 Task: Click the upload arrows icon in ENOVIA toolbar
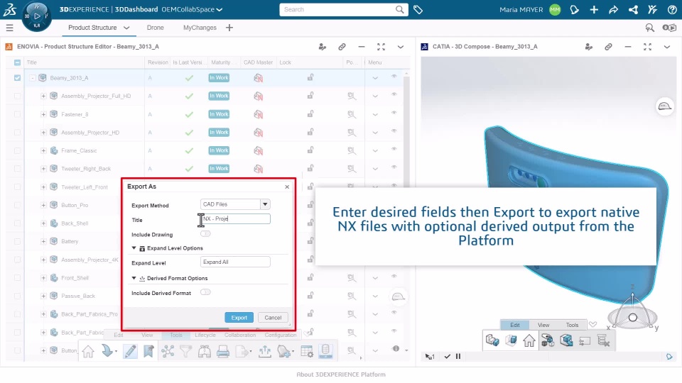[x=264, y=351]
